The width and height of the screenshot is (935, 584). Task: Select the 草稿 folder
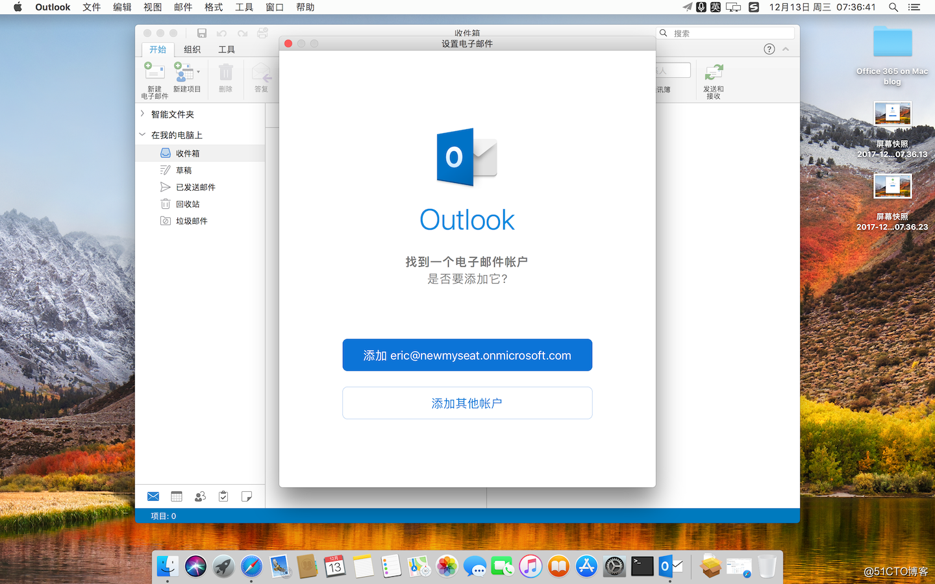pyautogui.click(x=200, y=170)
